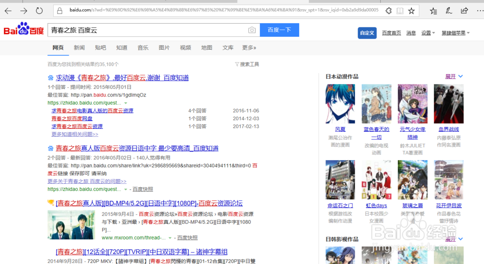Click the lock icon in address bar
Screen dimensions: 484x264
click(x=60, y=11)
